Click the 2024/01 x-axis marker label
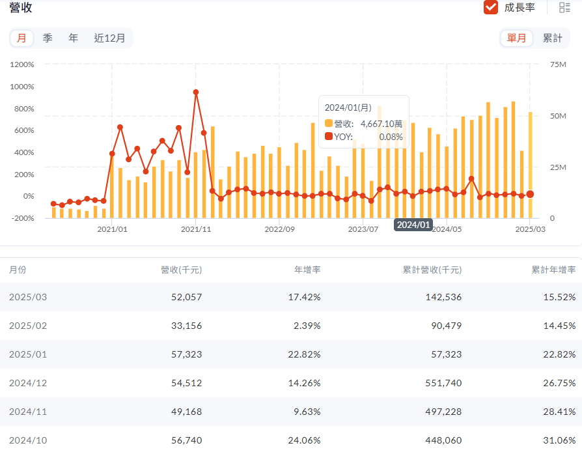The width and height of the screenshot is (582, 452). coord(413,225)
